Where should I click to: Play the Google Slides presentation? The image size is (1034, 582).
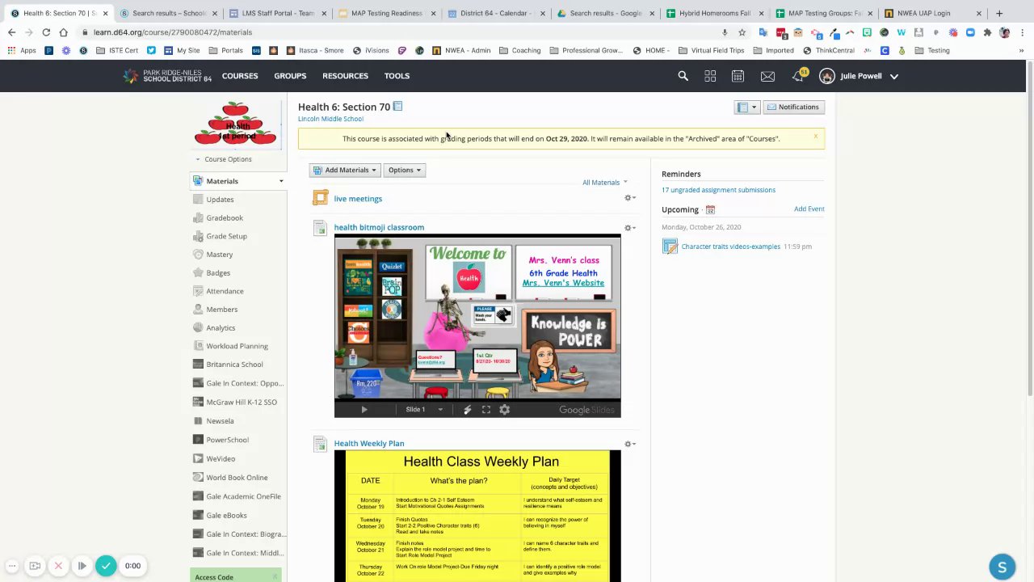[x=364, y=410]
